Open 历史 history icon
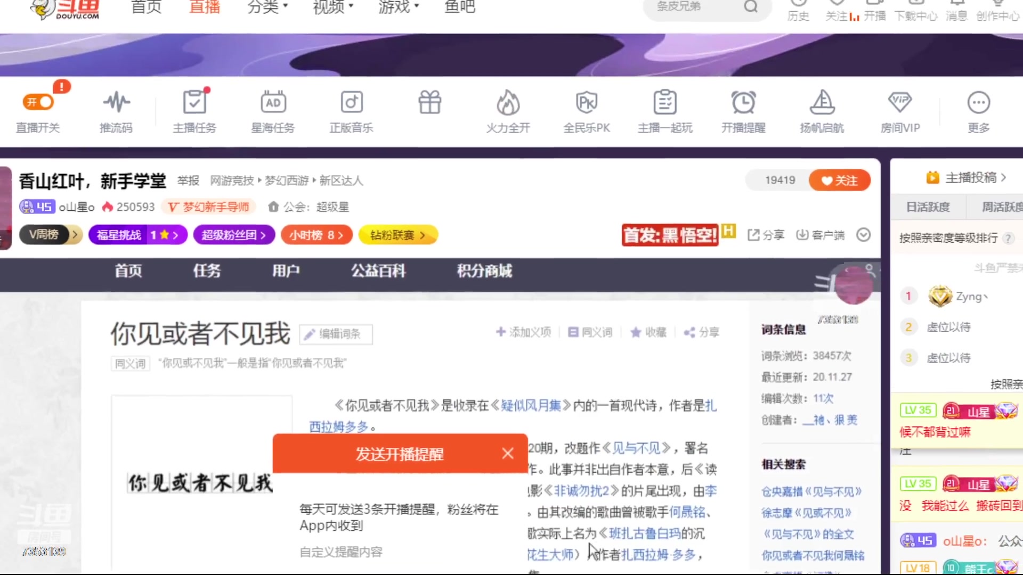 tap(798, 11)
